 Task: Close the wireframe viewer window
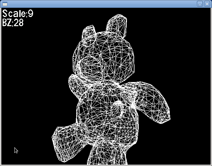207,4
